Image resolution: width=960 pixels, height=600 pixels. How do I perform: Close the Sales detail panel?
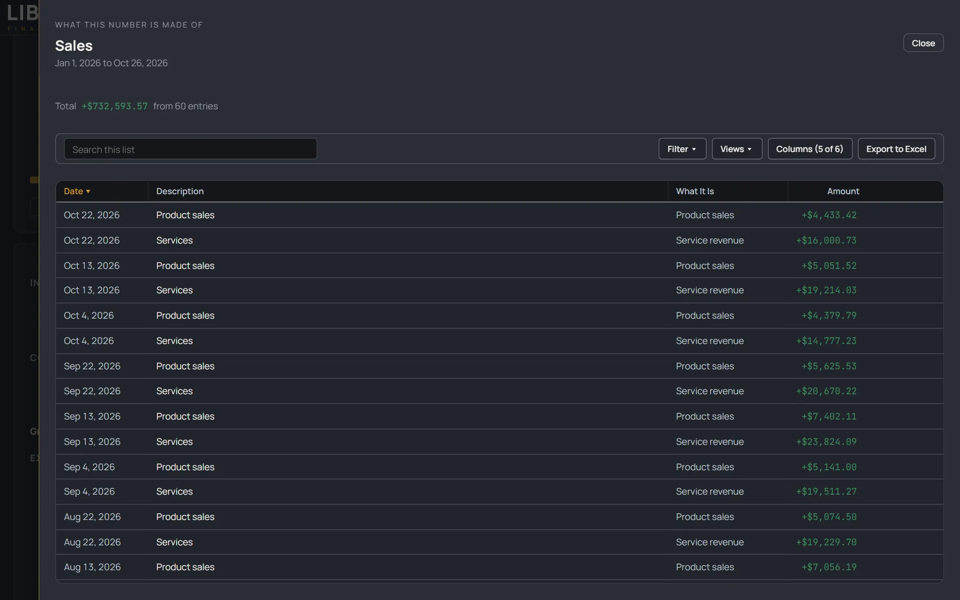[x=923, y=43]
